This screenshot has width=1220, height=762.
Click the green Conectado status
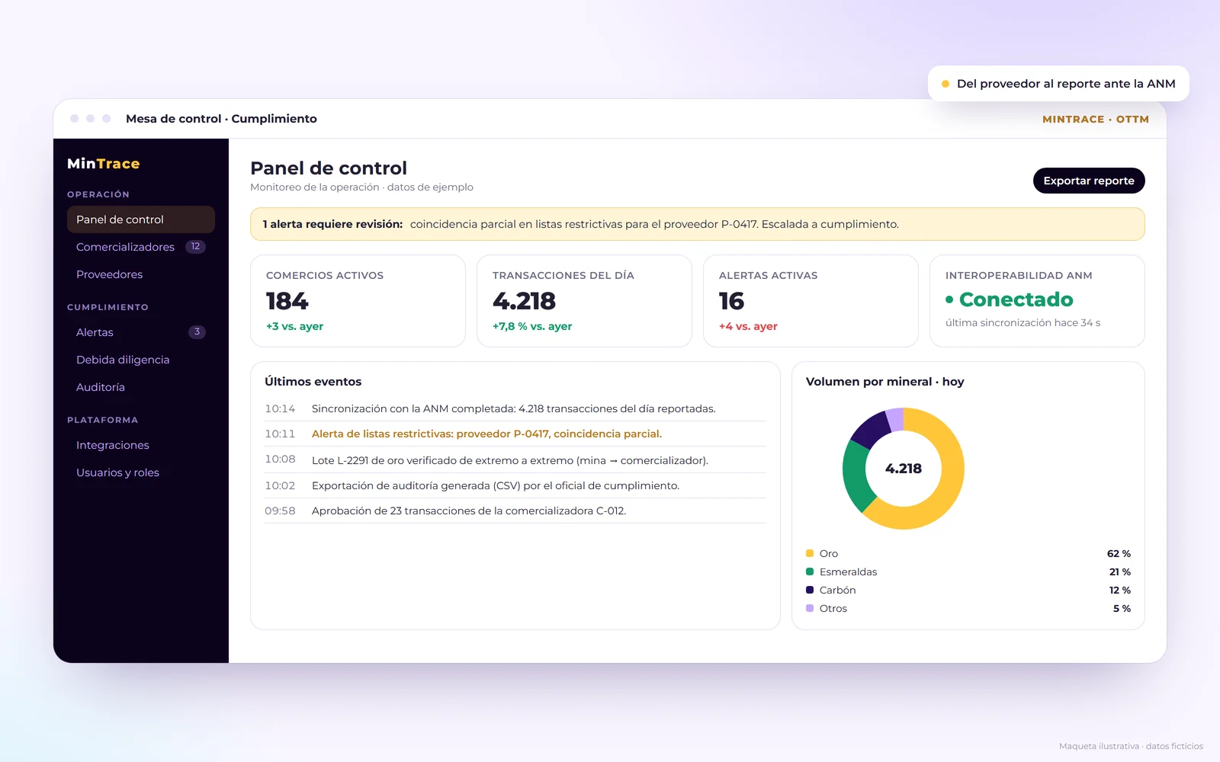tap(1010, 299)
